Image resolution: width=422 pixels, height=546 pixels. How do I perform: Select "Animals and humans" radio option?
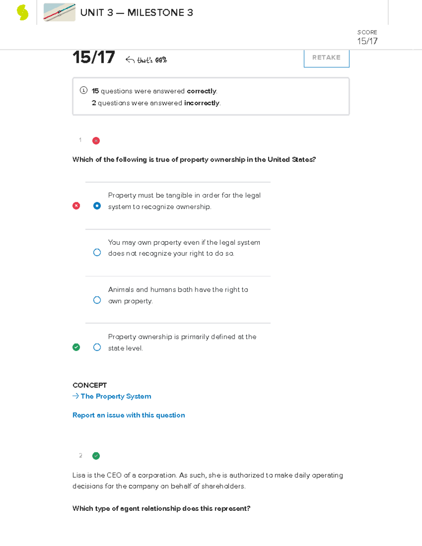click(97, 300)
